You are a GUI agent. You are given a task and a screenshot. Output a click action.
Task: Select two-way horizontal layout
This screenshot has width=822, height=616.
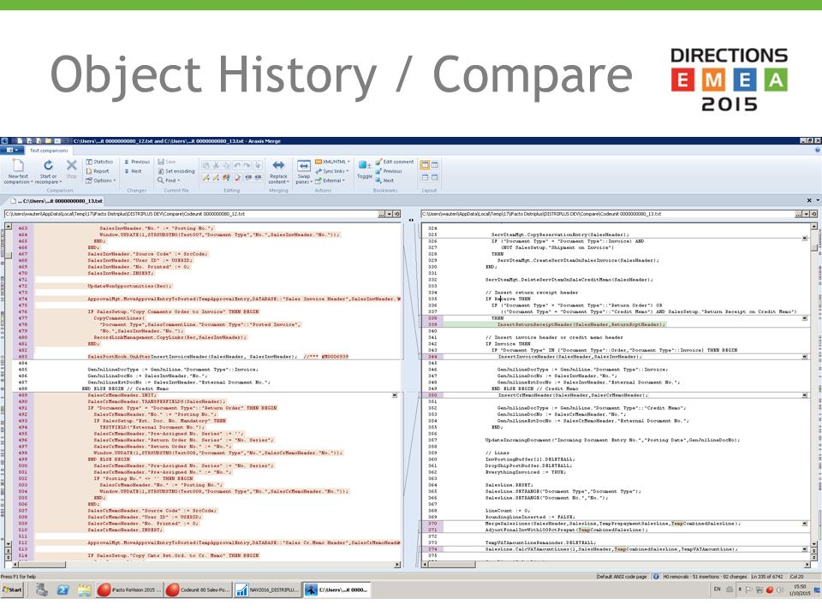425,178
